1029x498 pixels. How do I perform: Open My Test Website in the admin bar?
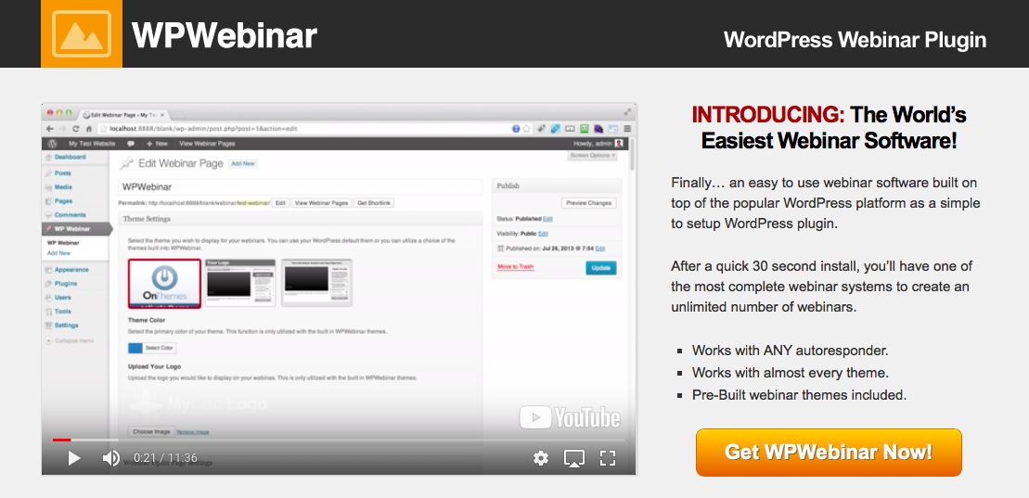point(92,144)
